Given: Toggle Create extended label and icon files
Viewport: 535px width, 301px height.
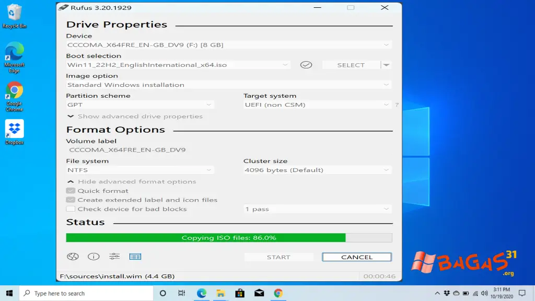Looking at the screenshot, I should tap(71, 200).
